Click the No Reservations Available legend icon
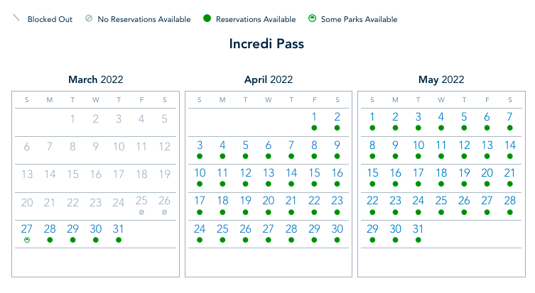The width and height of the screenshot is (535, 293). (87, 19)
